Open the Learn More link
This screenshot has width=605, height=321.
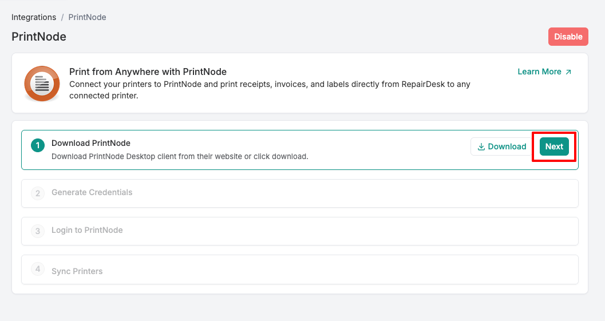coord(539,72)
